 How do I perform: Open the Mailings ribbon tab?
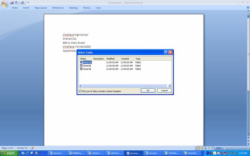73,8
